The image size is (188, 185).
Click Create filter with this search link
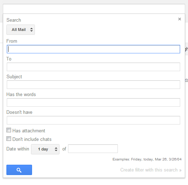click(x=151, y=170)
